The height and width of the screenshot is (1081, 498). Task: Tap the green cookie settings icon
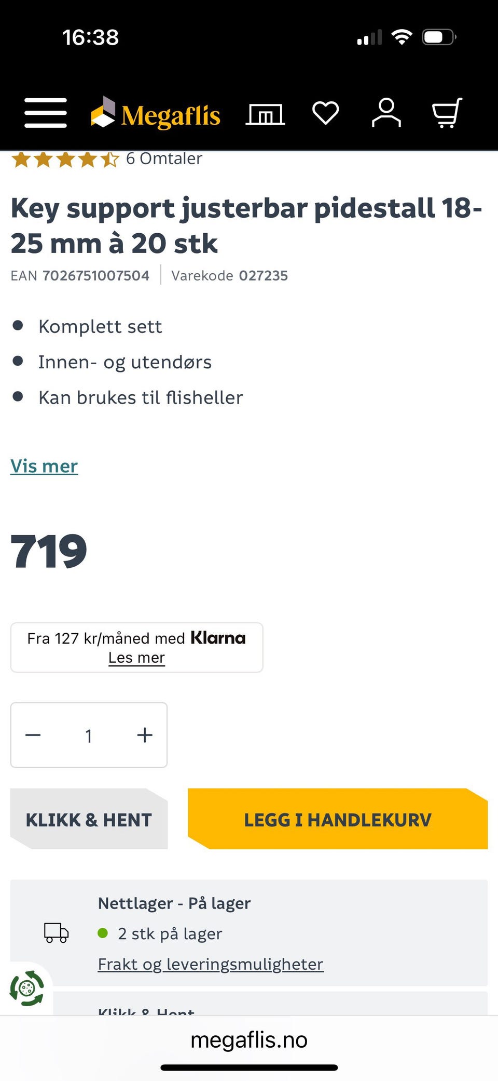[x=27, y=988]
